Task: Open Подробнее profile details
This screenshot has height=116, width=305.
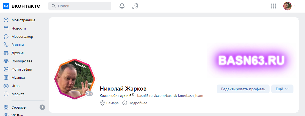Action: pos(138,103)
